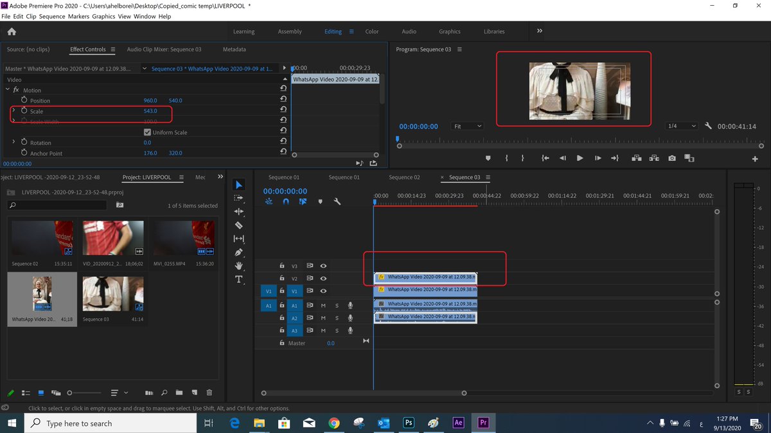The height and width of the screenshot is (433, 771).
Task: Toggle Position animation stopwatch
Action: (x=24, y=101)
